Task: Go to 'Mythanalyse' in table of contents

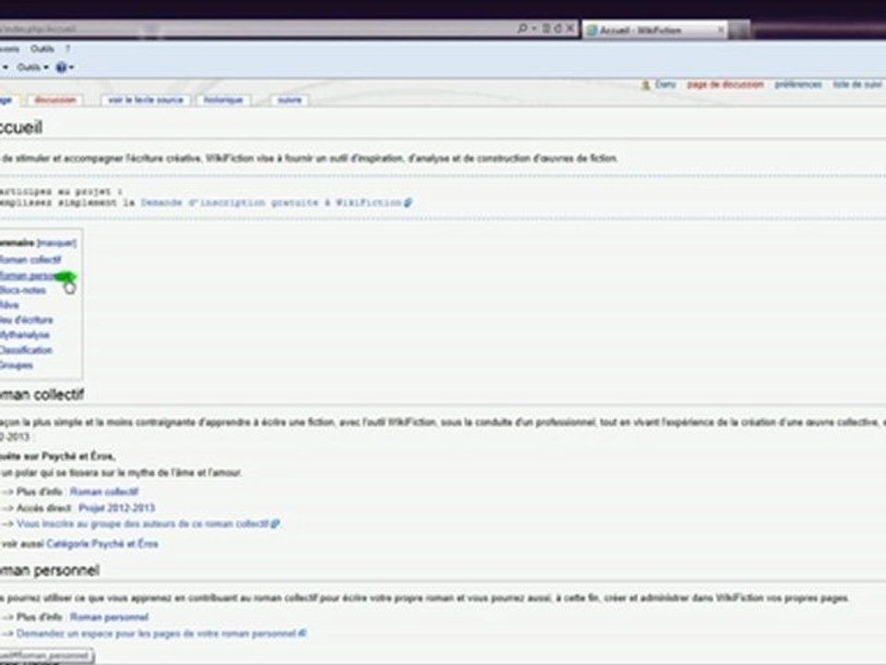Action: point(24,335)
